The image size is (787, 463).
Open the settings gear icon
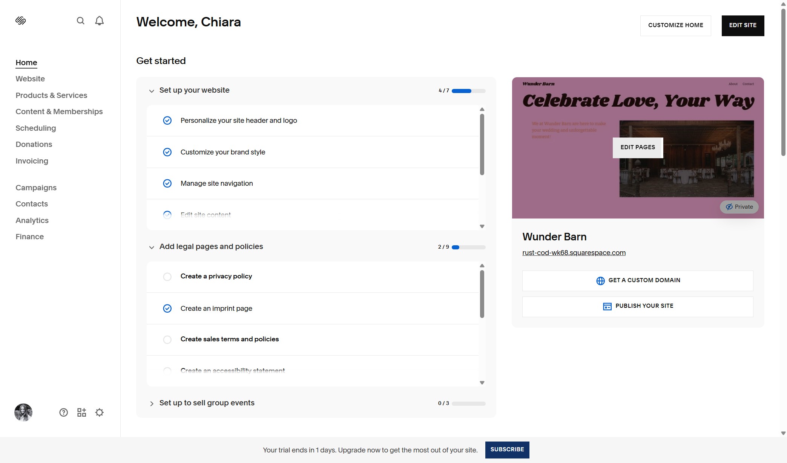(100, 413)
